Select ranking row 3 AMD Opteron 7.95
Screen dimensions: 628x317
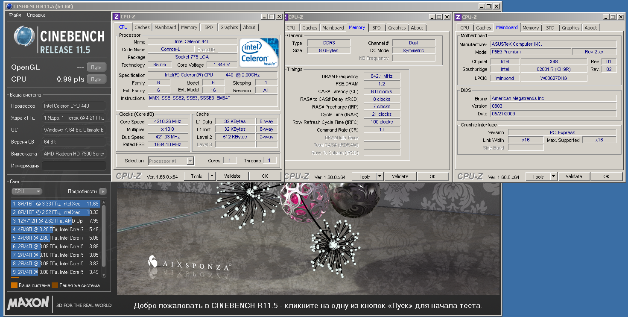[x=55, y=221]
